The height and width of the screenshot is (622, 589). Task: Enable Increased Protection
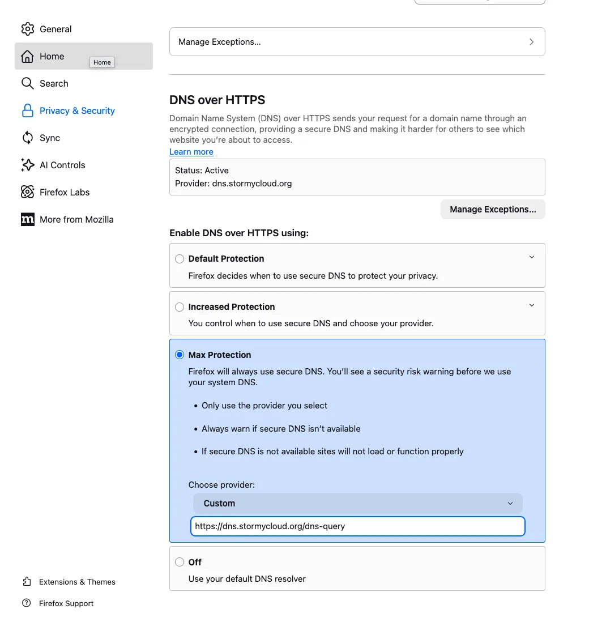tap(180, 306)
